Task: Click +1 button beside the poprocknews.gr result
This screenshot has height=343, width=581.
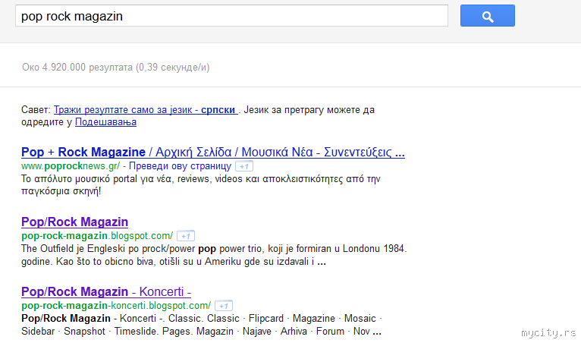Action: pos(244,166)
